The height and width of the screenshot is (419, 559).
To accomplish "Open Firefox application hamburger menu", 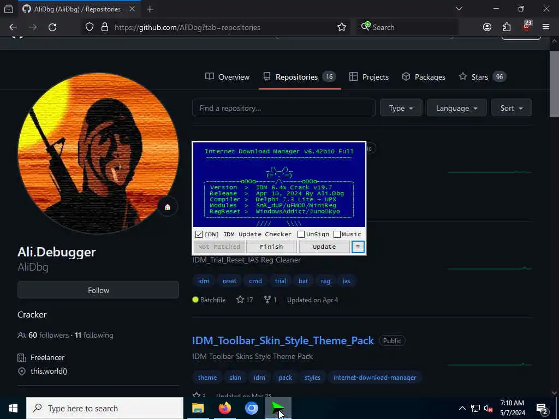I will pyautogui.click(x=546, y=27).
